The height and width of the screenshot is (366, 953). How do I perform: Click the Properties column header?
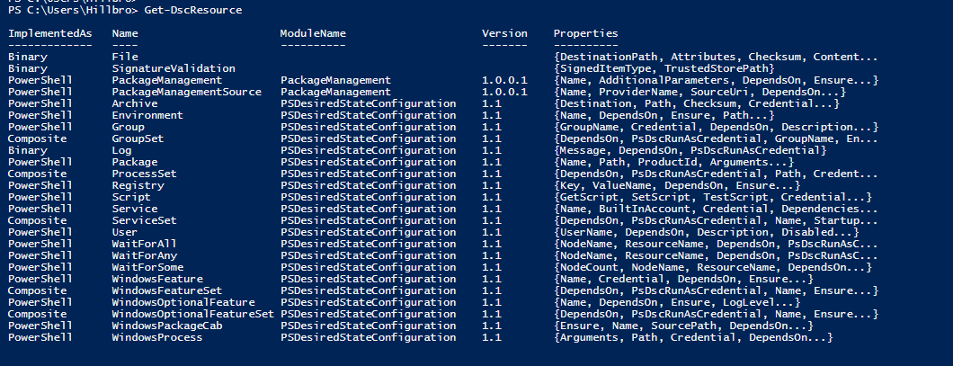(585, 33)
